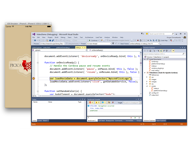
Task: Toggle the errors filter in JavaScript Console
Action: coord(91,102)
